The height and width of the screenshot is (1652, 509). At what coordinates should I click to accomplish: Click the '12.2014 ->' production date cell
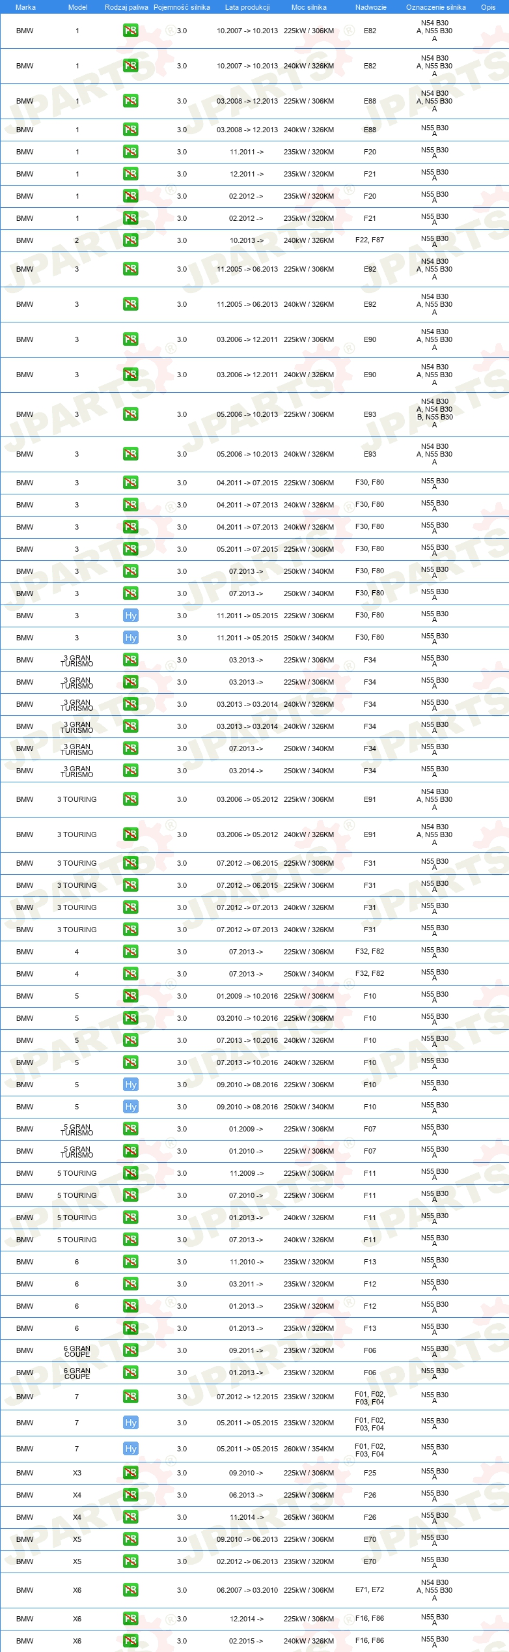246,1619
